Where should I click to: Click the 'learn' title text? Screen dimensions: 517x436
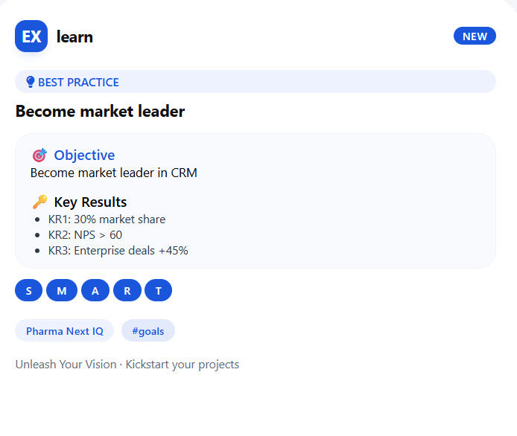point(74,36)
